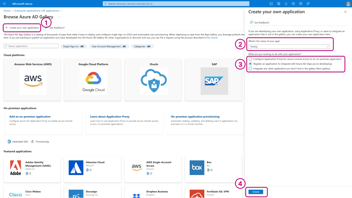Select Integrate any other application (Non-gallery) option

[250, 68]
